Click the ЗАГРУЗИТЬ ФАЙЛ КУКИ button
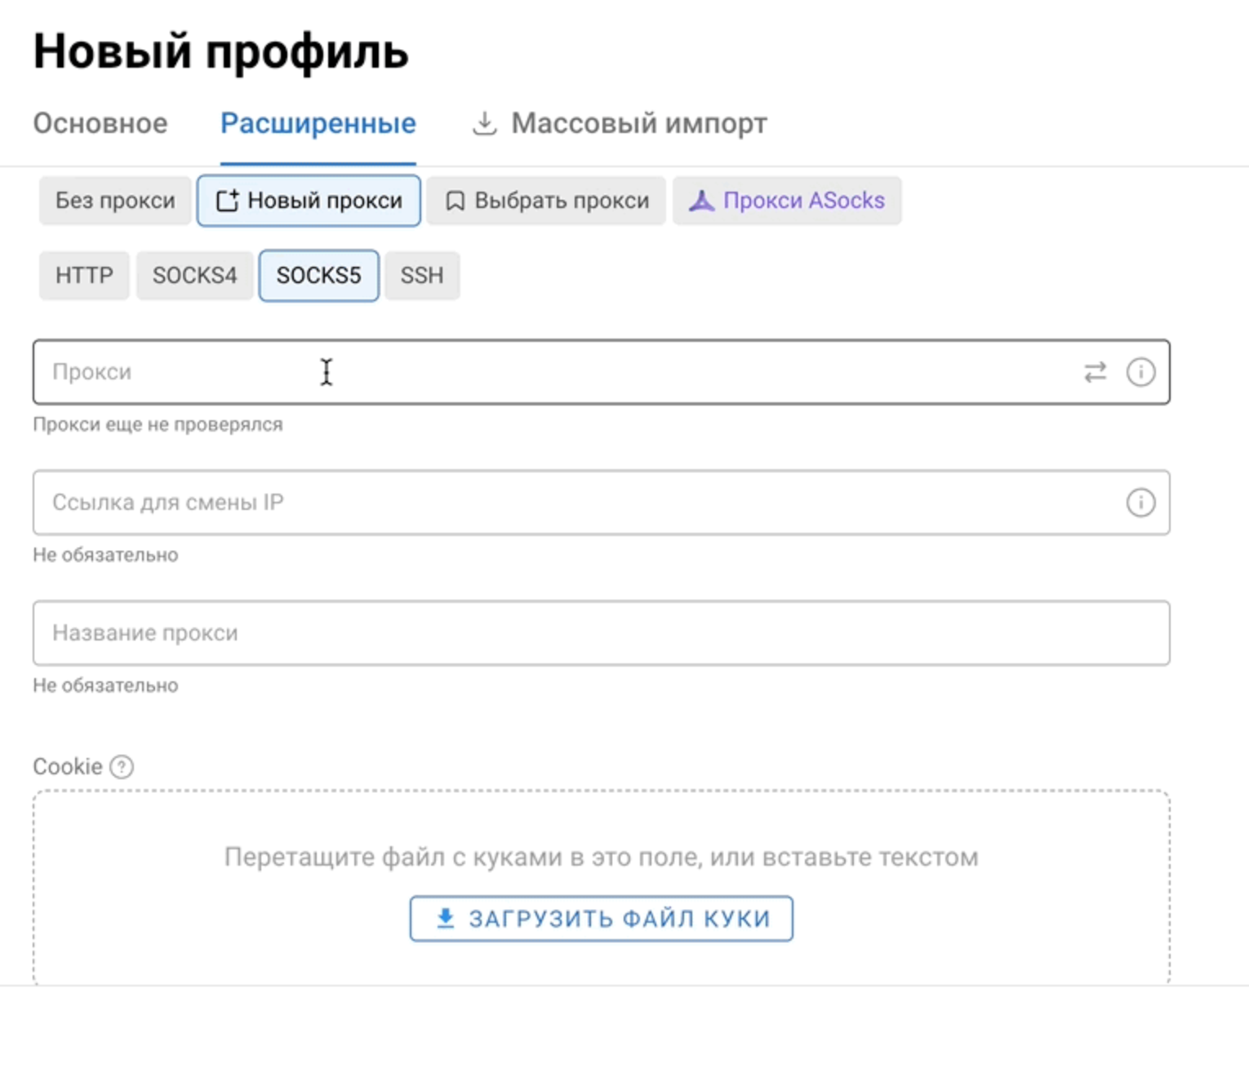 [x=601, y=918]
